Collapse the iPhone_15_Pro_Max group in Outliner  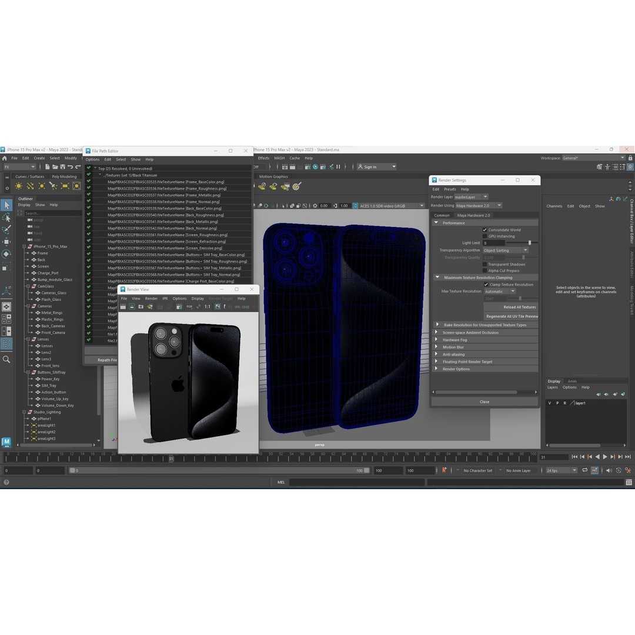(x=24, y=246)
